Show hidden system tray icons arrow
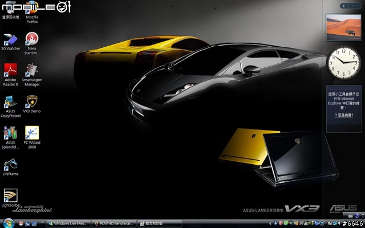Image resolution: width=365 pixels, height=228 pixels. pyautogui.click(x=270, y=223)
